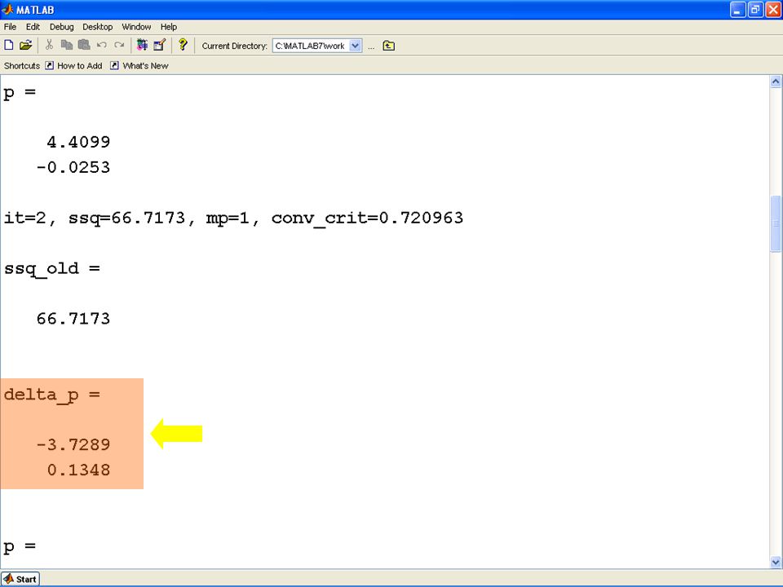783x587 pixels.
Task: Click the Start button at bottom
Action: [x=20, y=579]
